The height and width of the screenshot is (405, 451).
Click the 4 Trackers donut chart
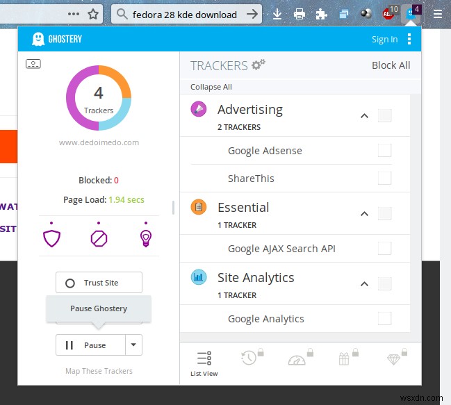coord(99,98)
